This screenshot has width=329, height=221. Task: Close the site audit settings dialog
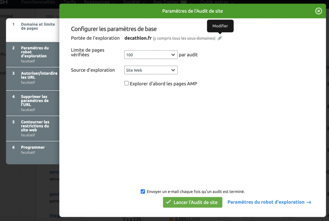pyautogui.click(x=318, y=11)
